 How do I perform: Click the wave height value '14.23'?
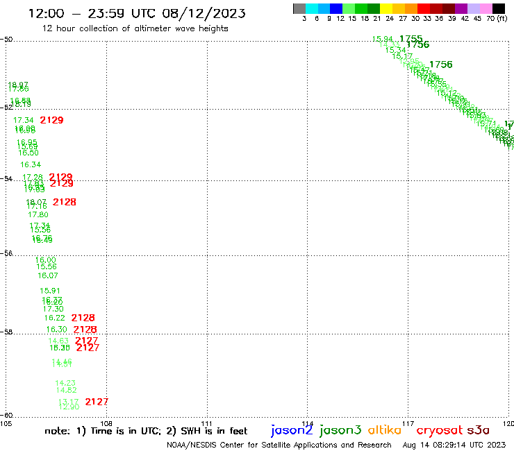pos(65,383)
